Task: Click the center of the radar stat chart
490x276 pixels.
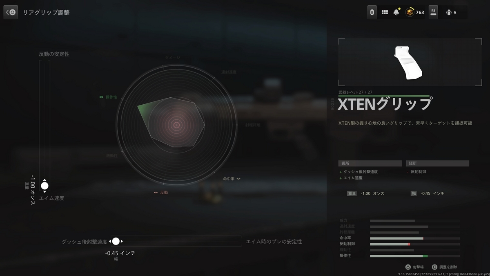Action: point(176,125)
